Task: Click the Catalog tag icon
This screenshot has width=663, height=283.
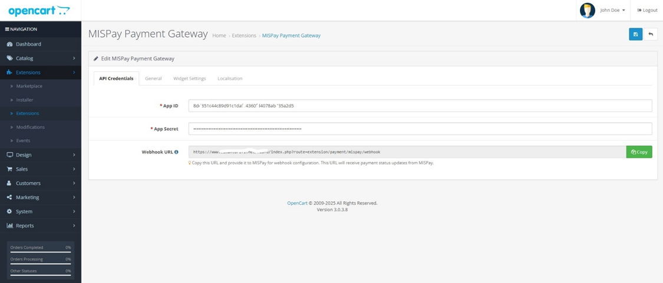Action: tap(10, 58)
